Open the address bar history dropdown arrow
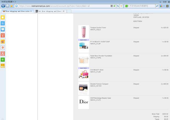170x120 pixels. click(x=121, y=6)
